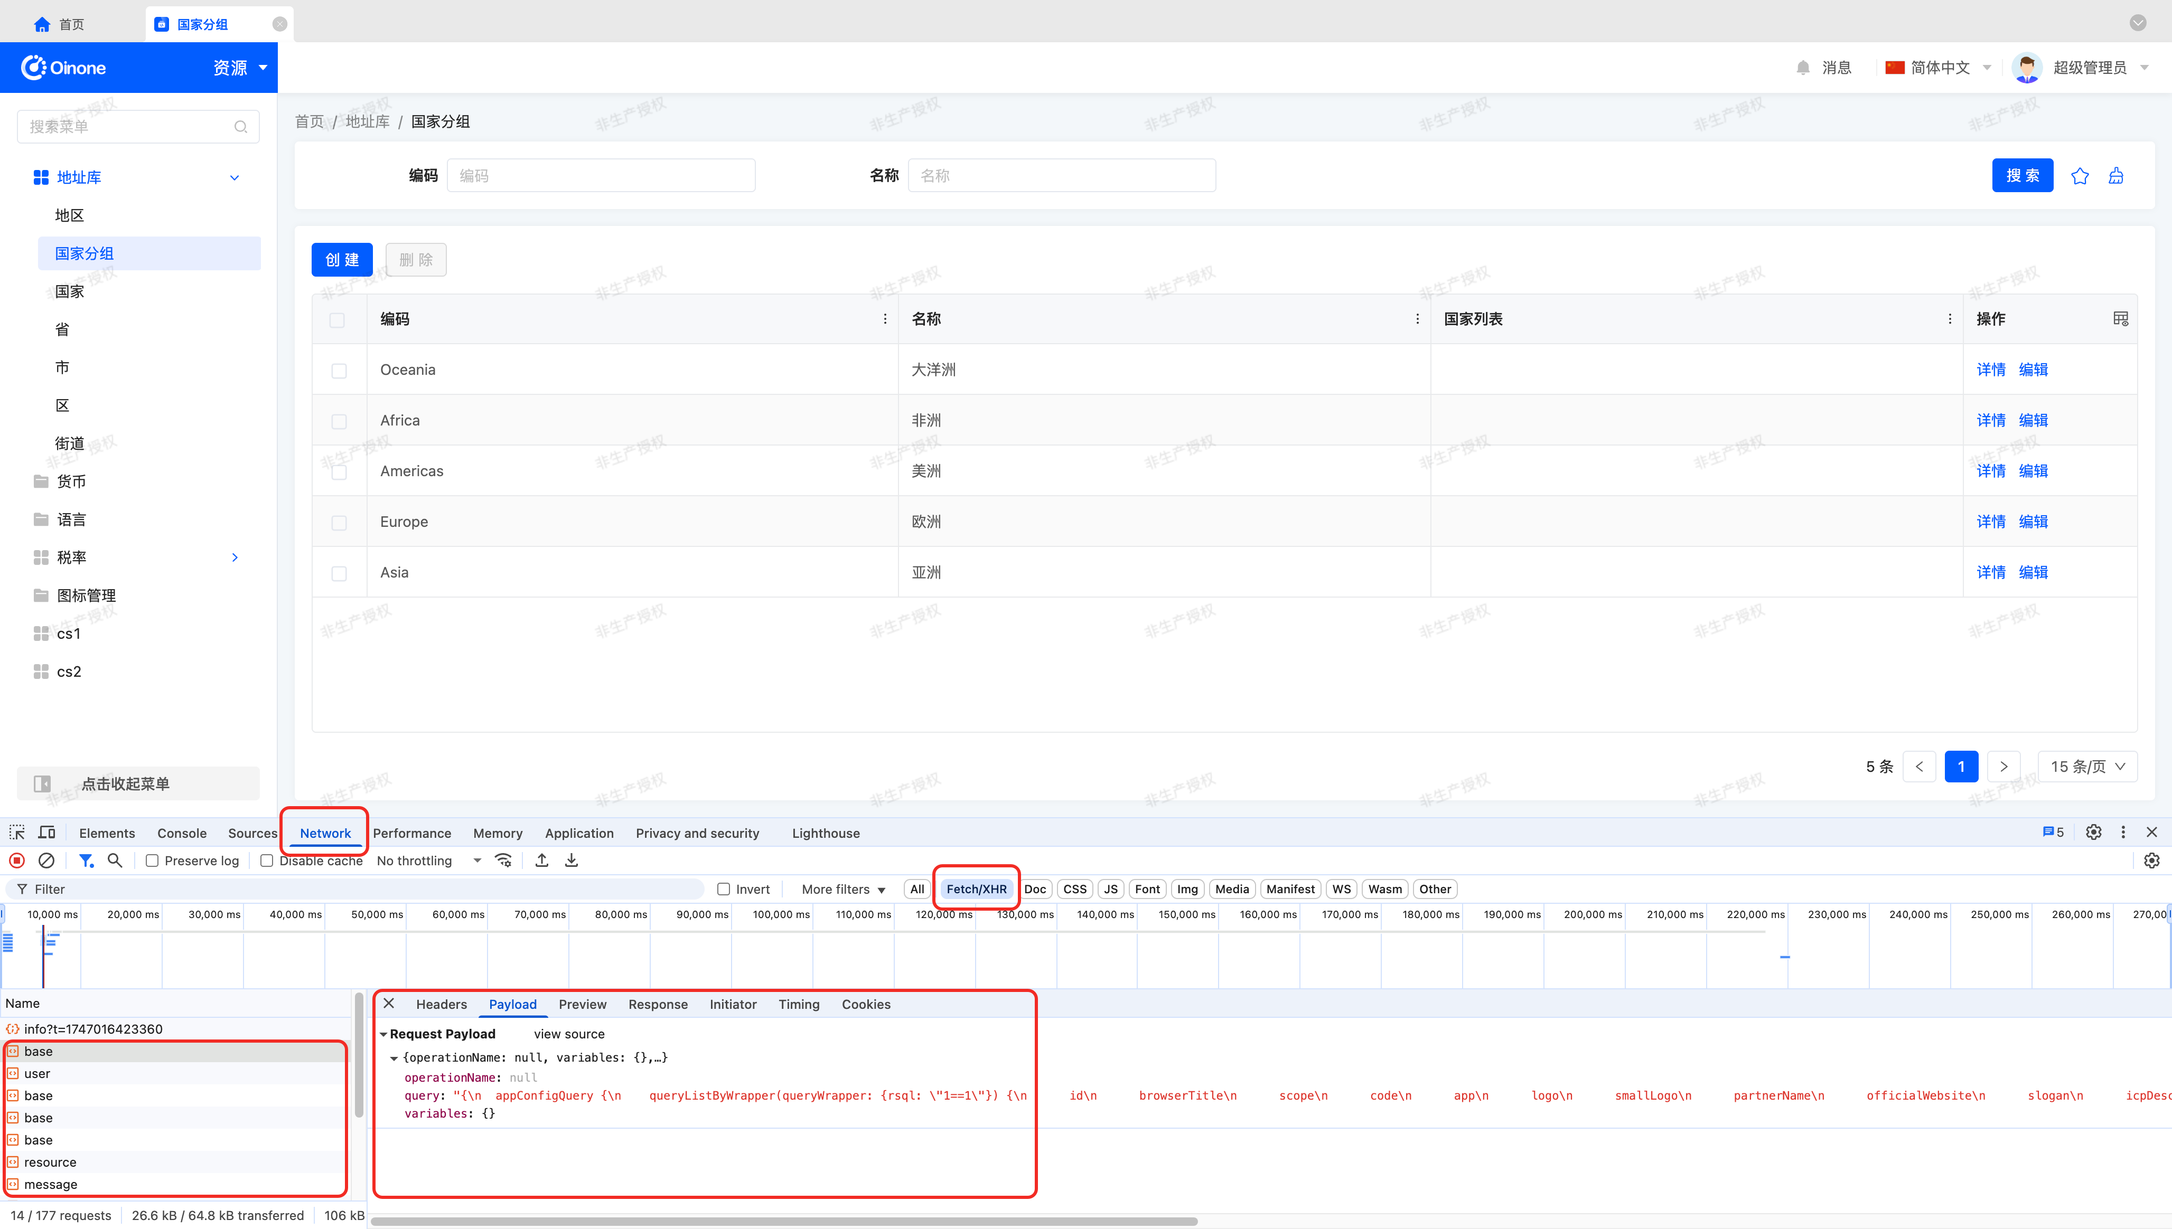2172x1229 pixels.
Task: Click the export HAR download icon
Action: point(572,860)
